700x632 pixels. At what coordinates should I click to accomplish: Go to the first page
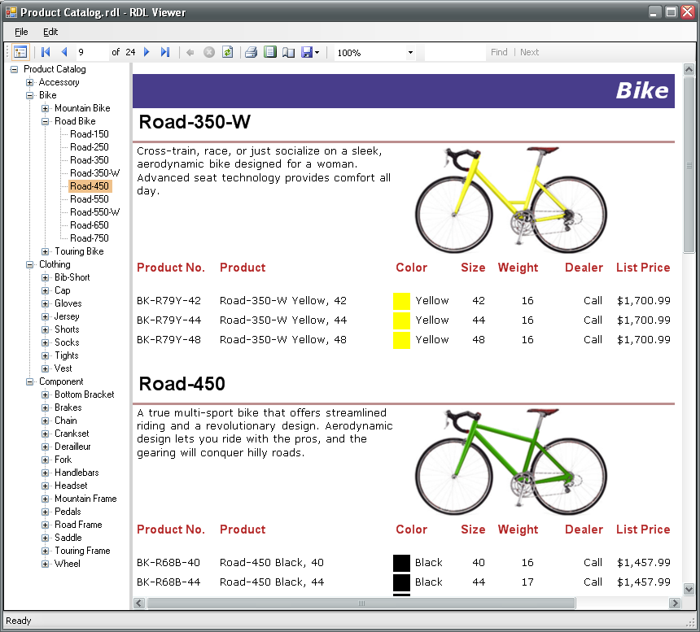(46, 52)
